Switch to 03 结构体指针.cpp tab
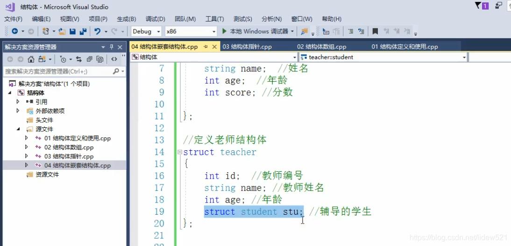This screenshot has height=246, width=511. 247,47
